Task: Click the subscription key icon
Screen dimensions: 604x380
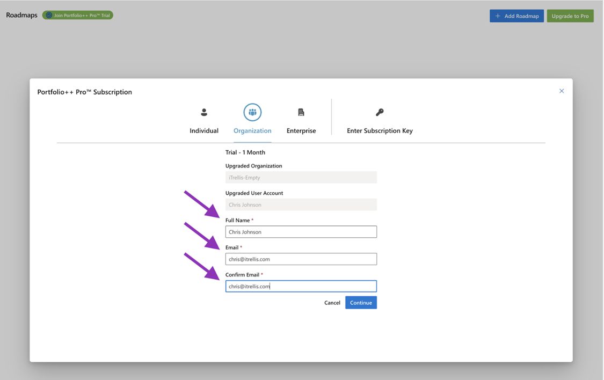Action: click(x=380, y=112)
